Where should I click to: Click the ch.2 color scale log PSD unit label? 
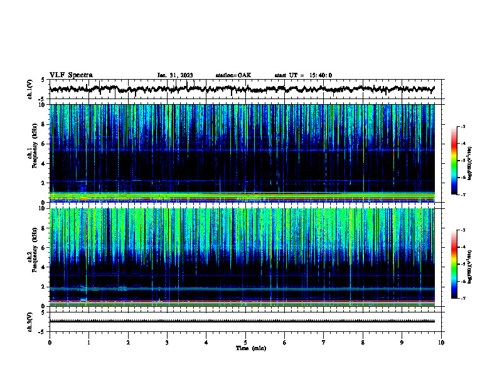click(469, 267)
